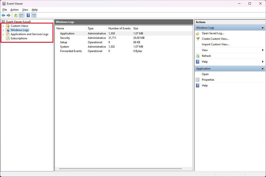
Task: Open the Action menu
Action: pos(14,10)
